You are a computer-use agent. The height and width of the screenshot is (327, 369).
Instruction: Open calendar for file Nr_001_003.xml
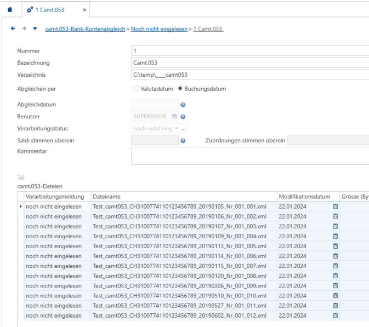coord(336,226)
